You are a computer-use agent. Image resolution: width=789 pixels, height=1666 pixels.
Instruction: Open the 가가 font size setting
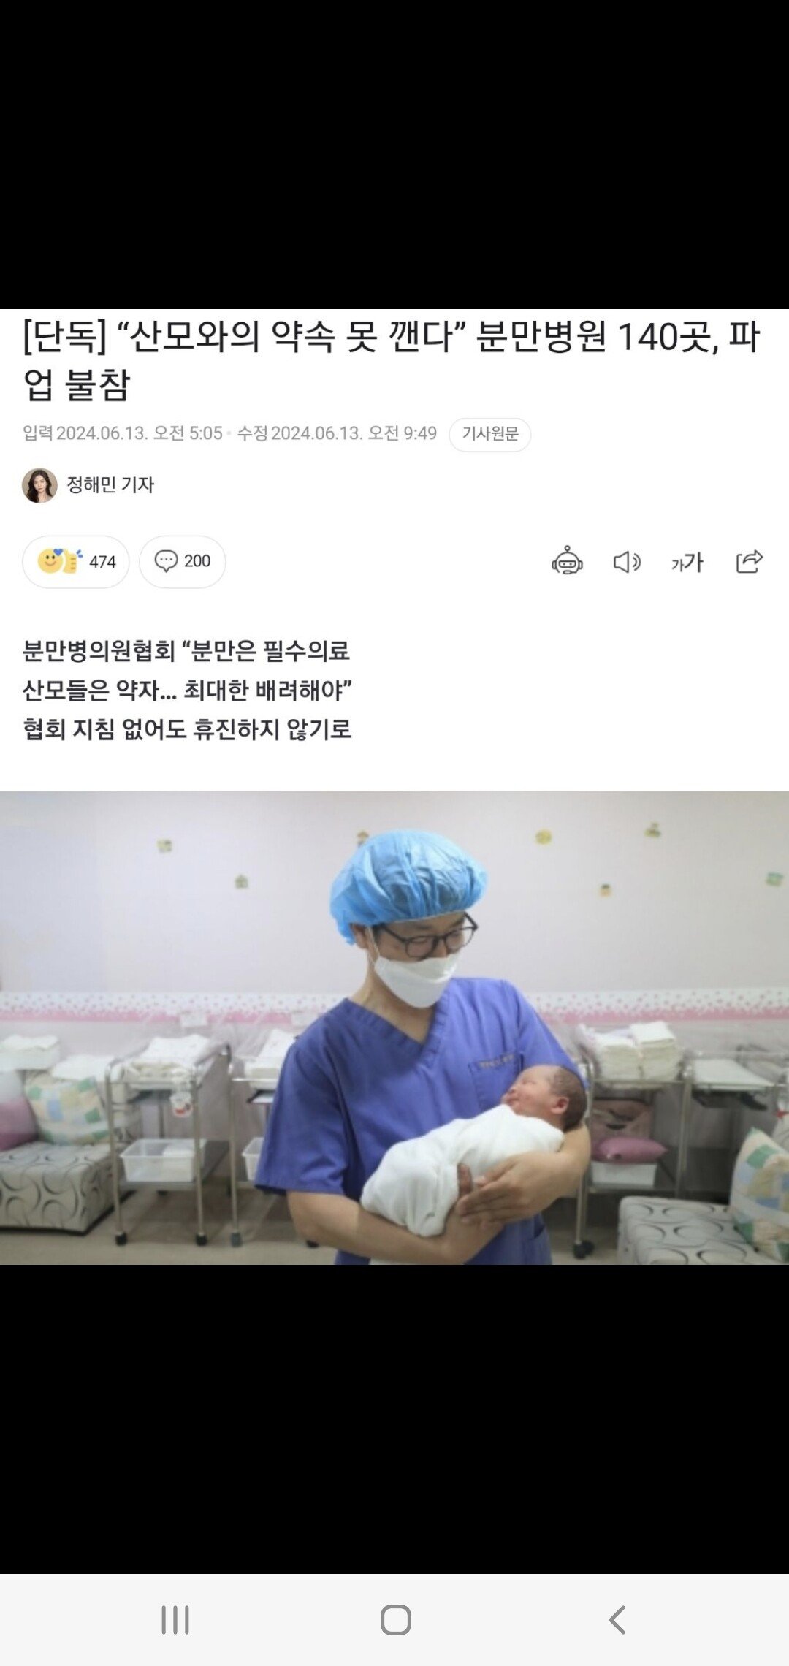(x=687, y=562)
